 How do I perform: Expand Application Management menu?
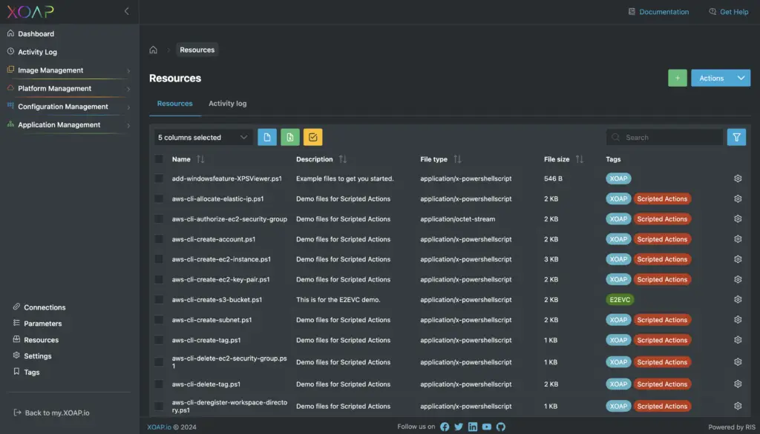[x=68, y=125]
